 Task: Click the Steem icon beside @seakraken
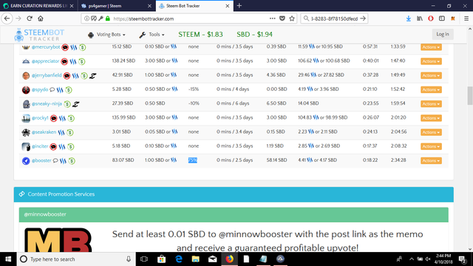[61, 132]
